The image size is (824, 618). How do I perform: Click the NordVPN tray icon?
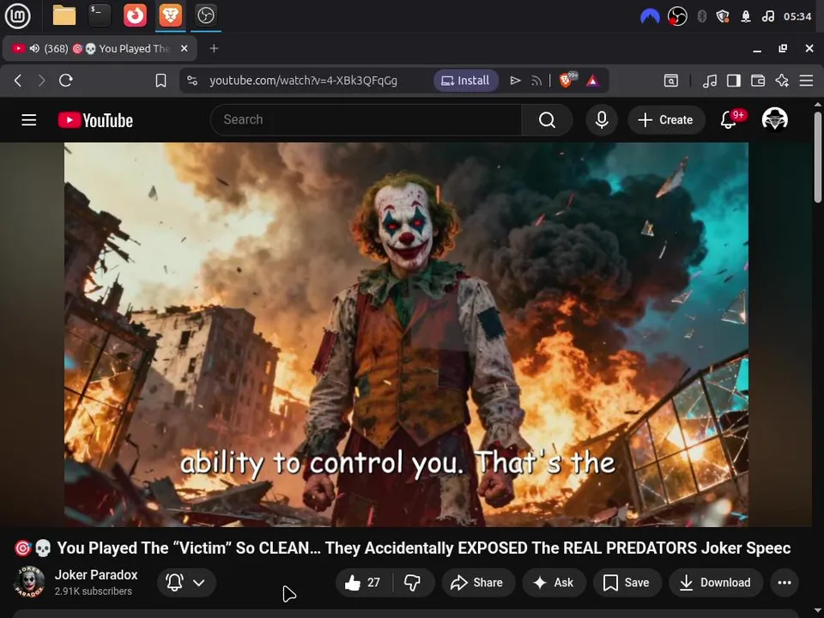click(650, 17)
